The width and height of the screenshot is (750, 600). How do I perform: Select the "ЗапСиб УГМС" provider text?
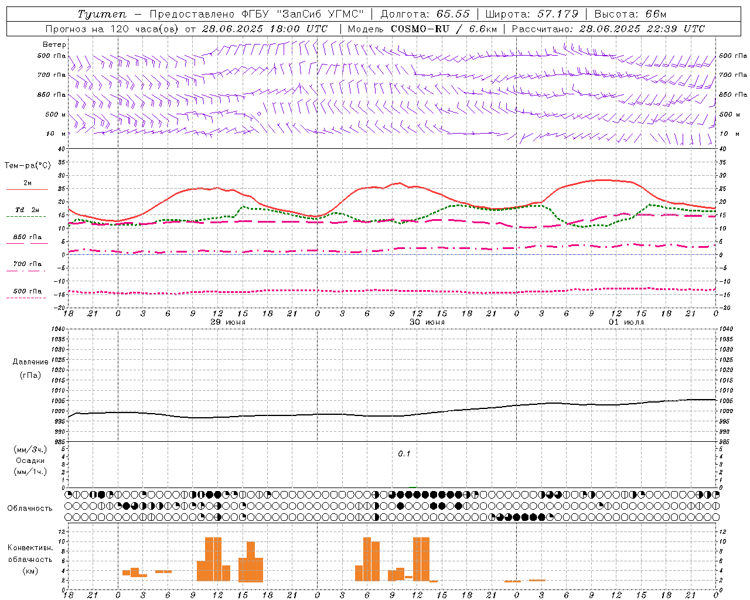320,14
